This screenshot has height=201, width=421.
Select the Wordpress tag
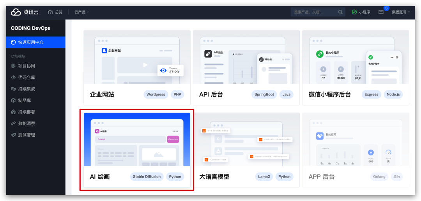point(156,94)
